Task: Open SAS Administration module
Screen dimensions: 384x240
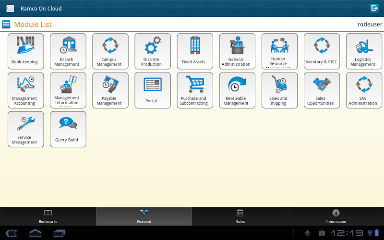Action: [x=364, y=90]
